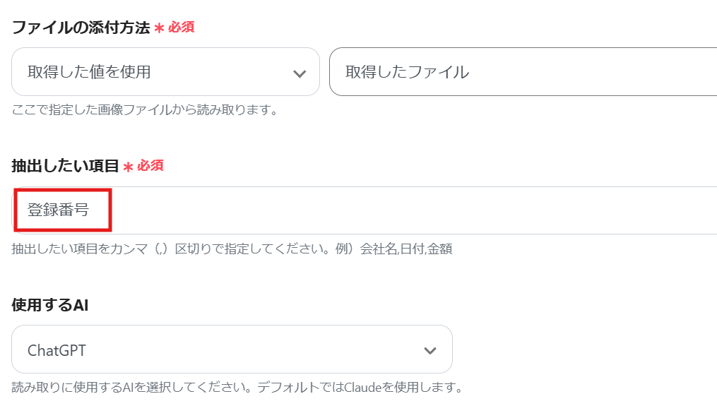Viewport: 717px width, 406px height.
Task: Click the ファイルの添付方法 field label
Action: [81, 28]
